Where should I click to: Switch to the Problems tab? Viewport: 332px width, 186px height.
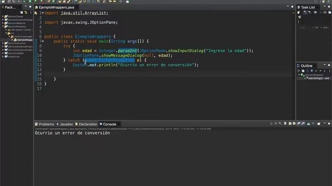45,124
